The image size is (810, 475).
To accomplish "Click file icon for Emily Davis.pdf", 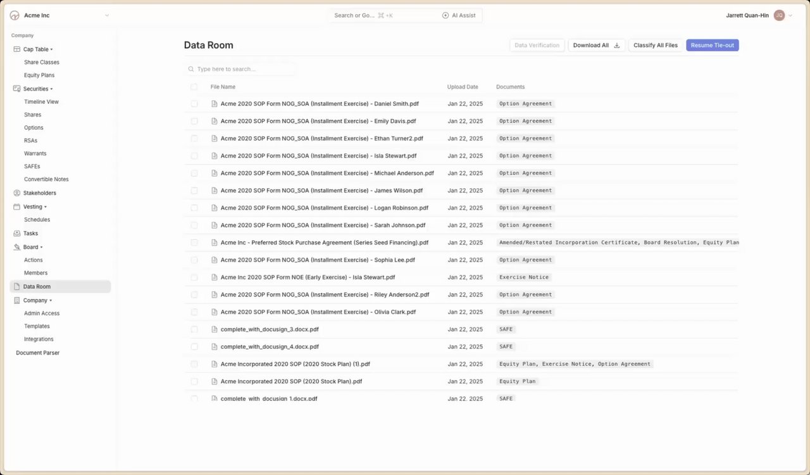I will click(215, 121).
